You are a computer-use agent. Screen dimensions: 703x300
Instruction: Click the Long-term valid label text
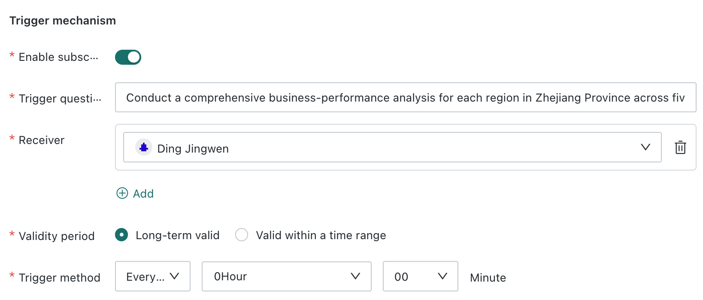coord(178,235)
